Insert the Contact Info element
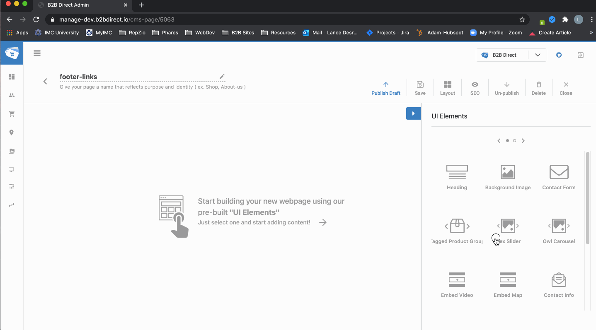This screenshot has width=596, height=330. pyautogui.click(x=559, y=285)
